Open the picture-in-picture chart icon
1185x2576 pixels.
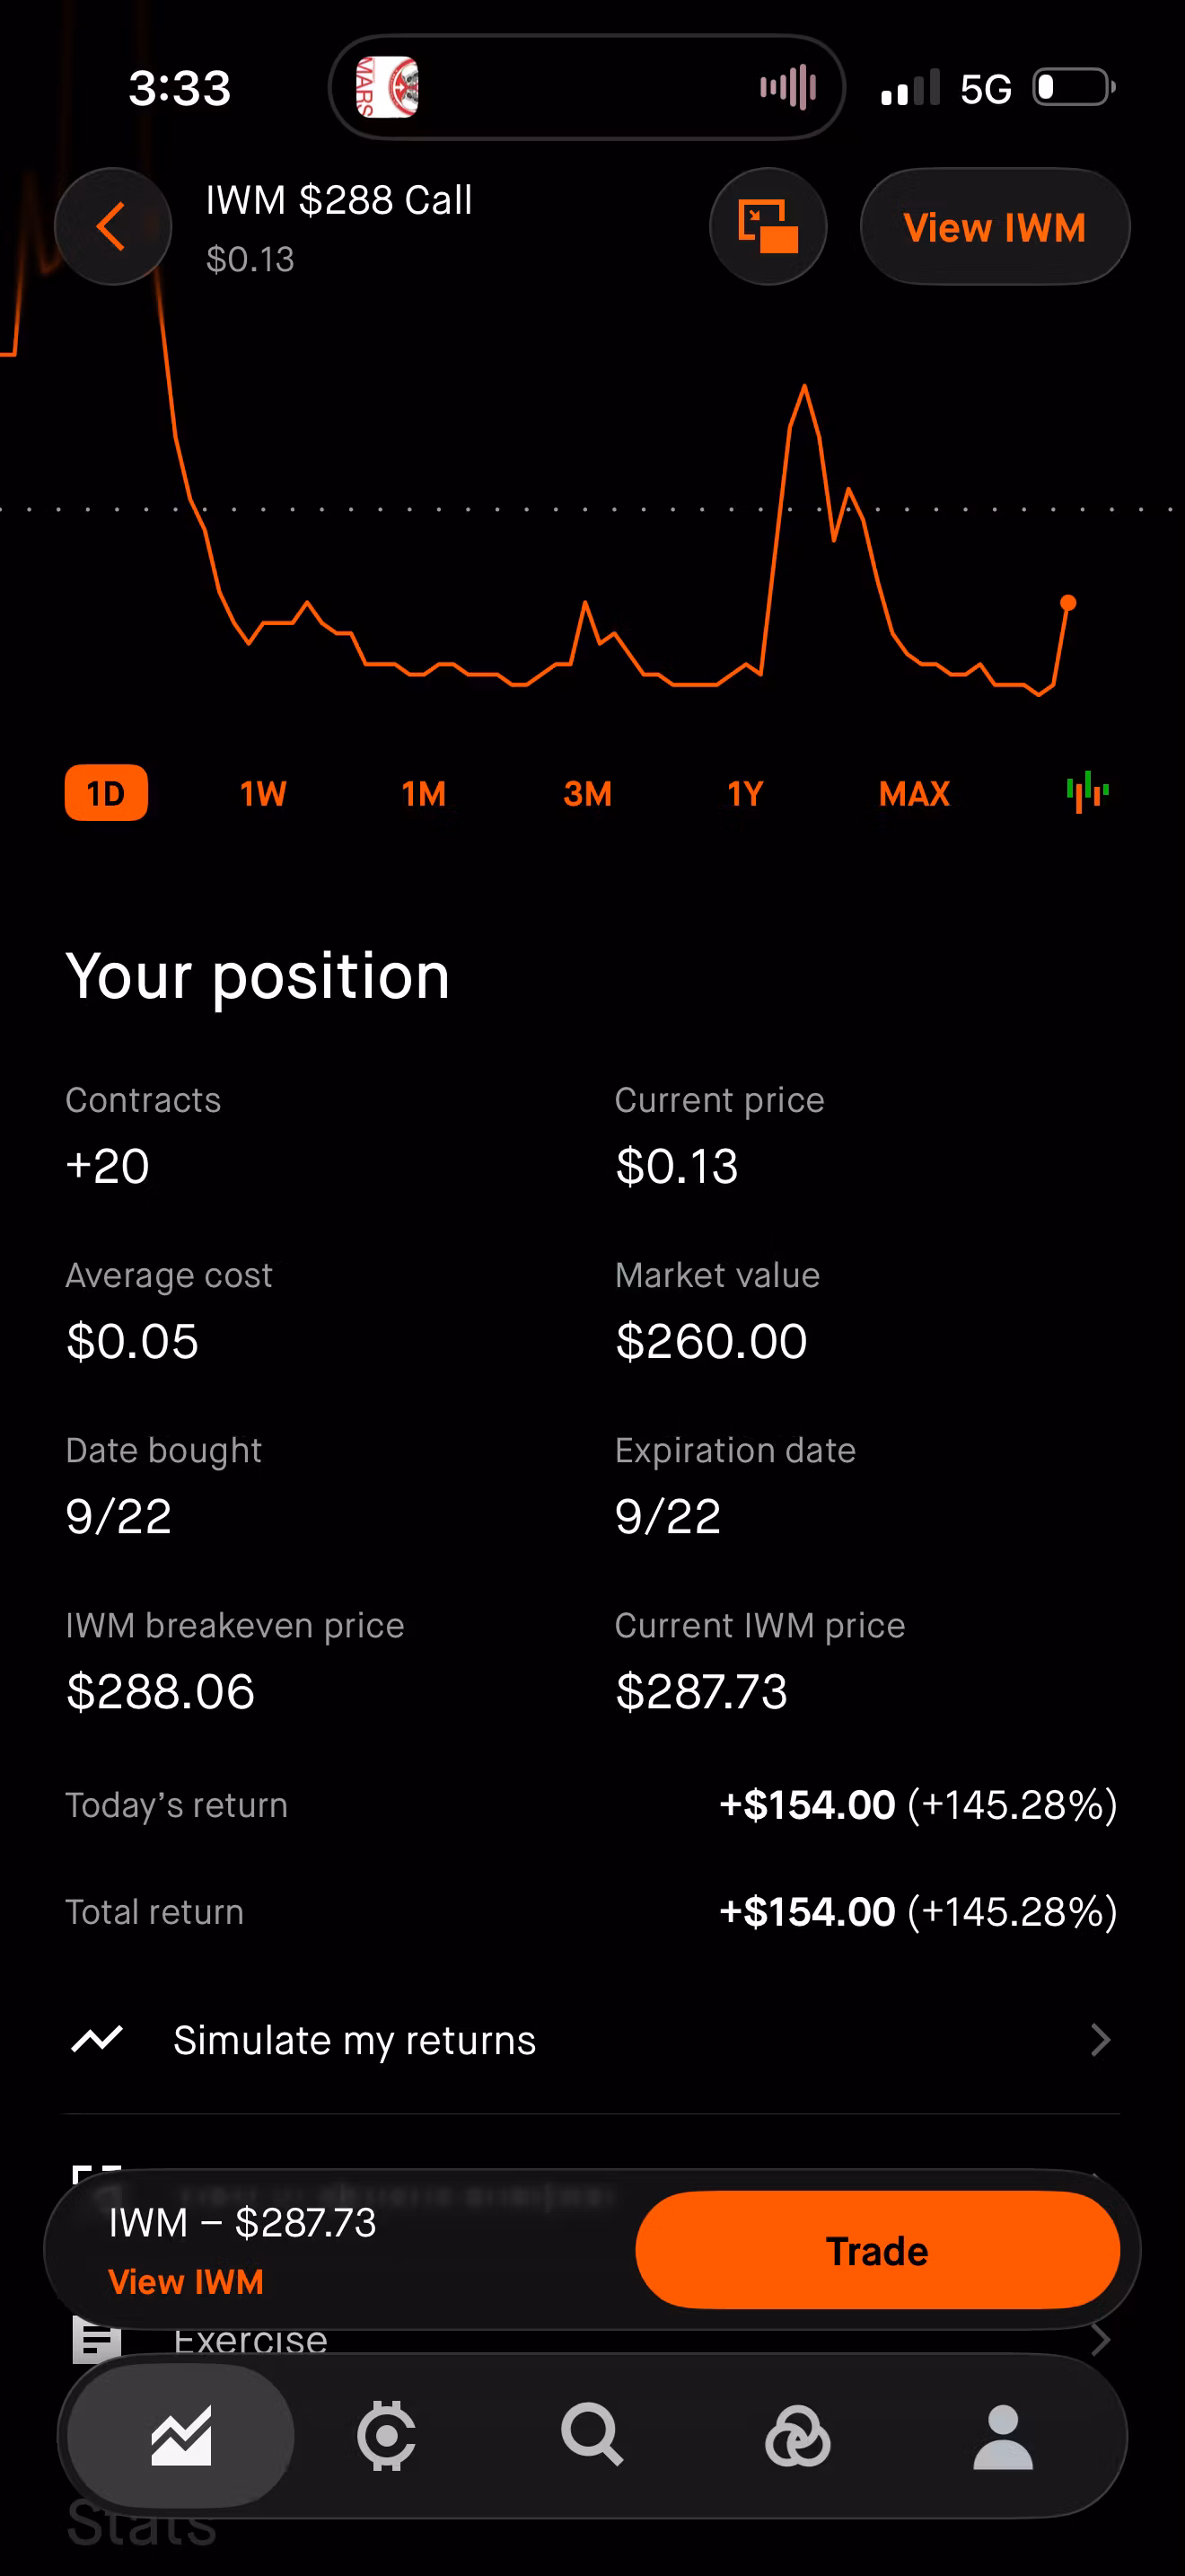pos(768,227)
